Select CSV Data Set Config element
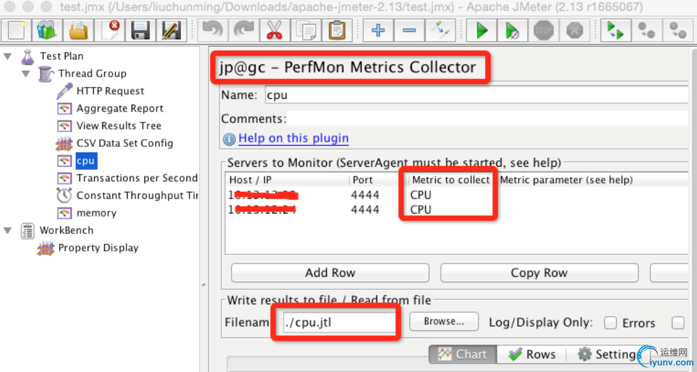Image resolution: width=697 pixels, height=372 pixels. (125, 143)
